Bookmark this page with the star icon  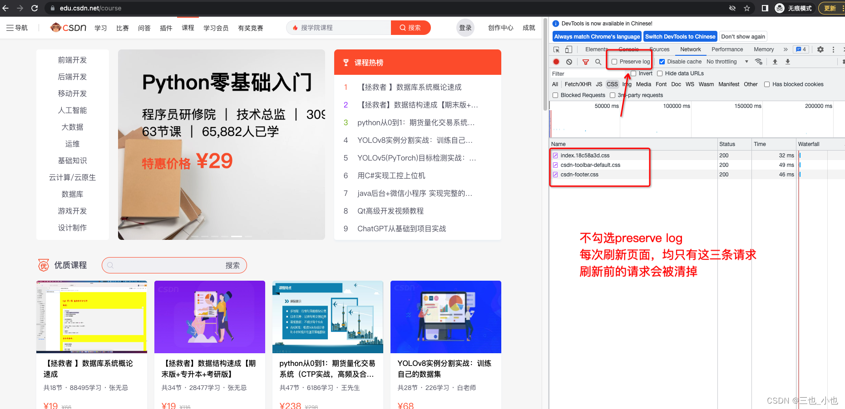coord(747,8)
